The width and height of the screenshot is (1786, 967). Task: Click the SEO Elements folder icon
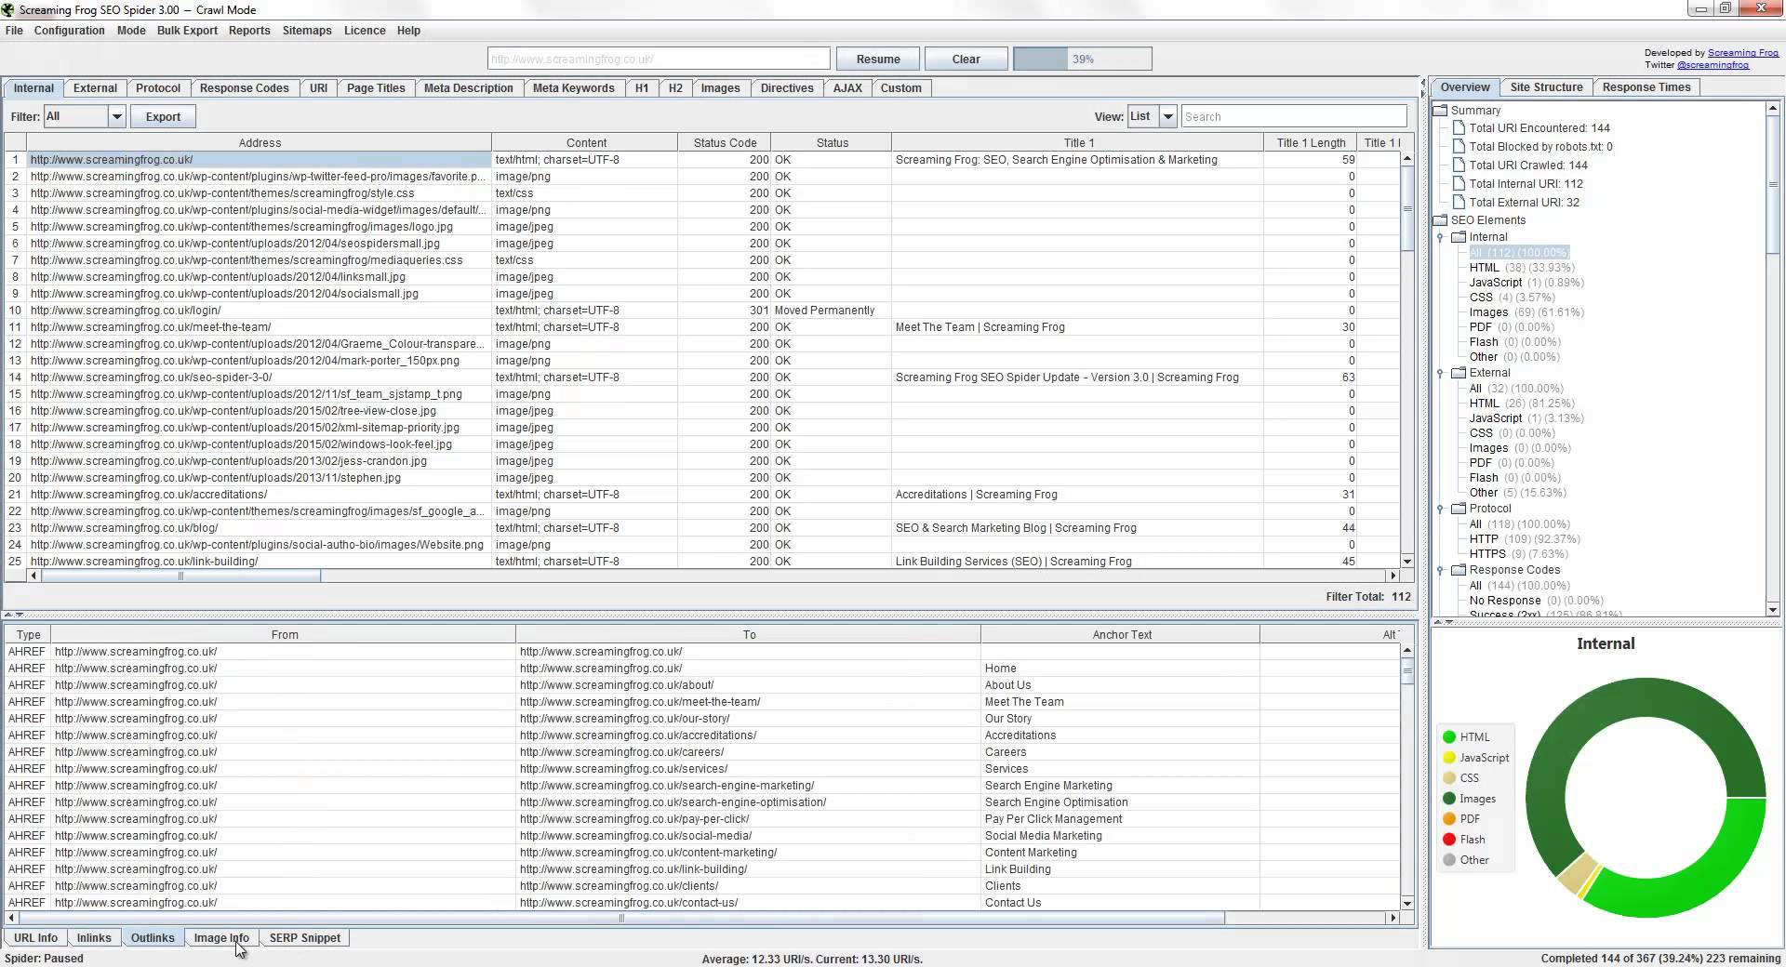click(x=1440, y=220)
